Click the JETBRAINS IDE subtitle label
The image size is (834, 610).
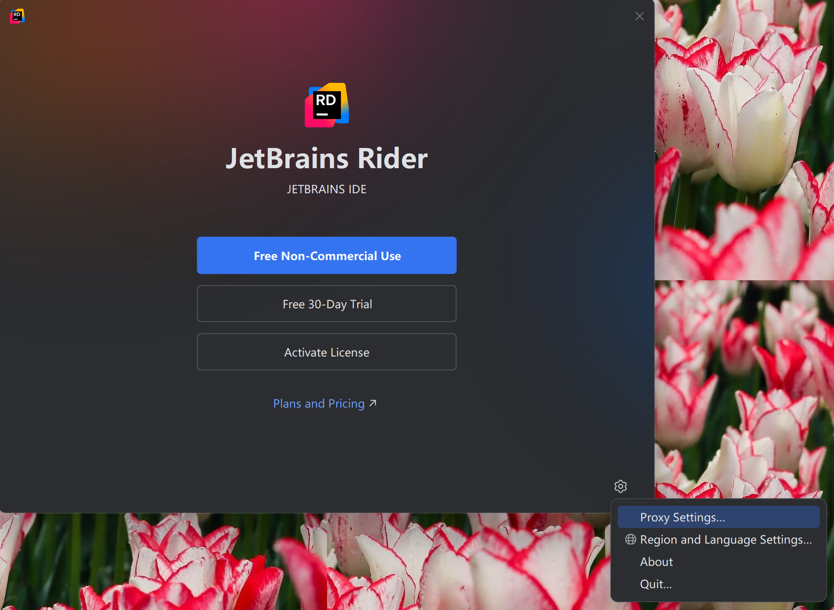click(x=327, y=189)
